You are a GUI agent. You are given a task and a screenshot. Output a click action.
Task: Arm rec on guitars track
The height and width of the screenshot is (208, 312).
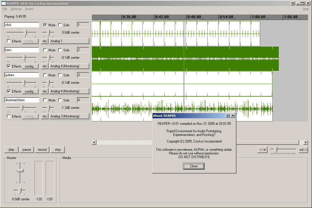(x=45, y=91)
